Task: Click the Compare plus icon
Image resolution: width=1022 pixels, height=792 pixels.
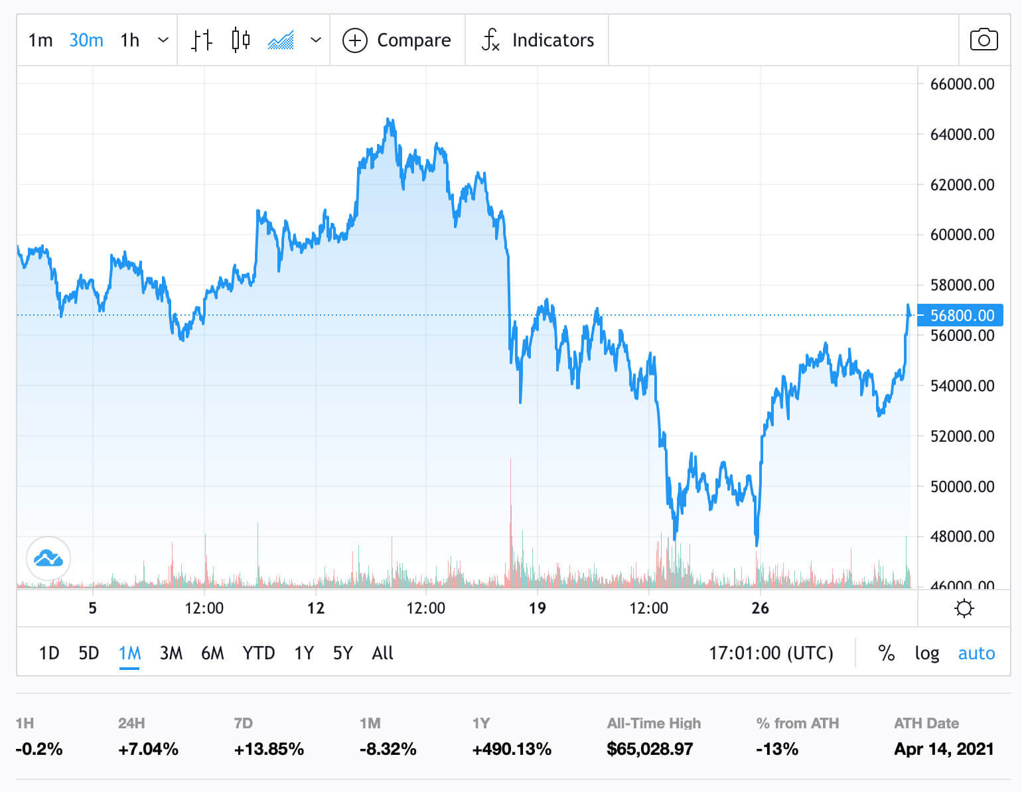Action: coord(355,40)
